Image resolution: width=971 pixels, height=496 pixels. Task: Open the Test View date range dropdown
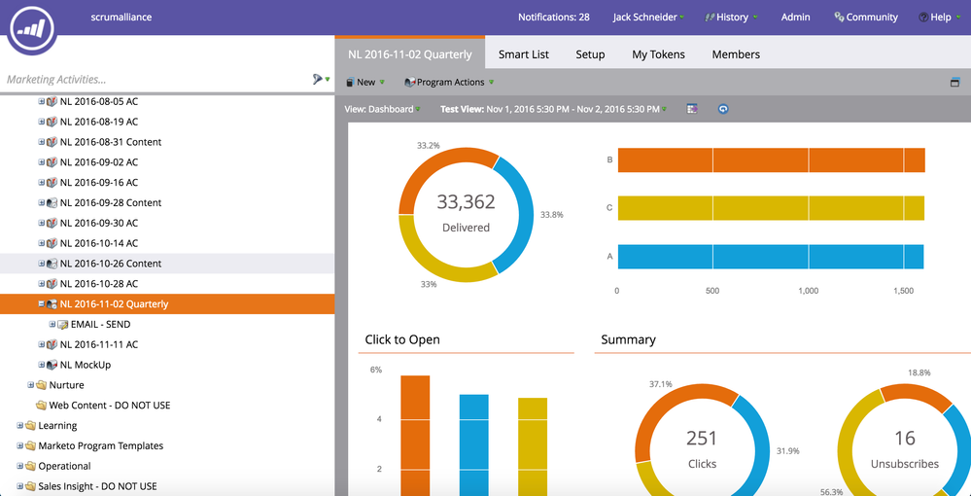[x=554, y=109]
